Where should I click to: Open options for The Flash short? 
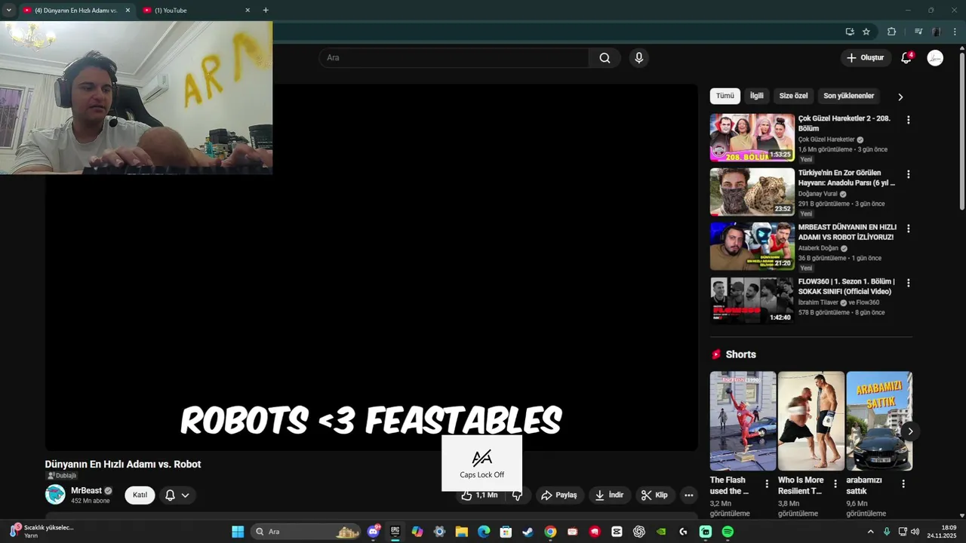[767, 484]
